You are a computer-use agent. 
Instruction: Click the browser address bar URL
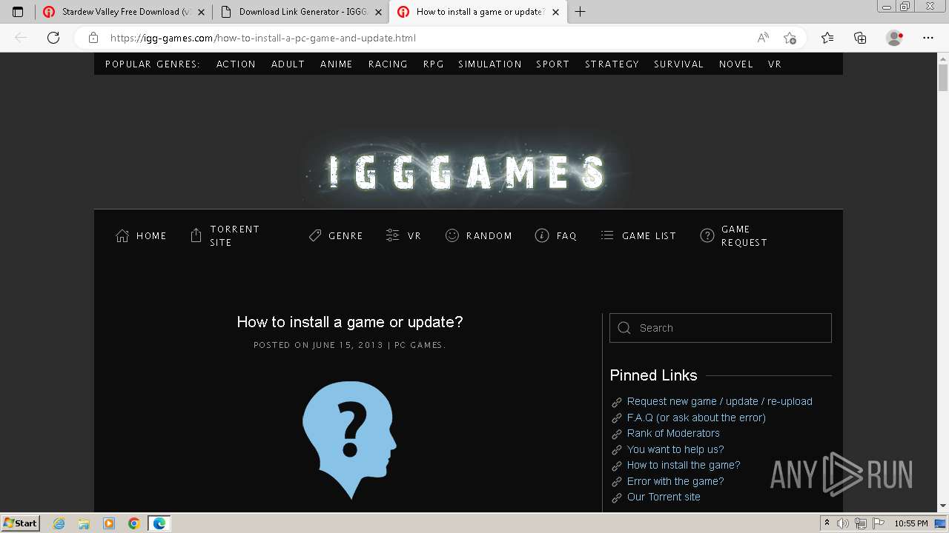(263, 38)
